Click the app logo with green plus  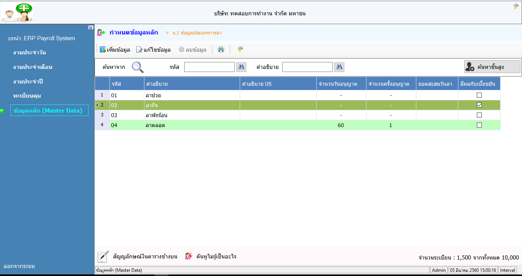[17, 12]
